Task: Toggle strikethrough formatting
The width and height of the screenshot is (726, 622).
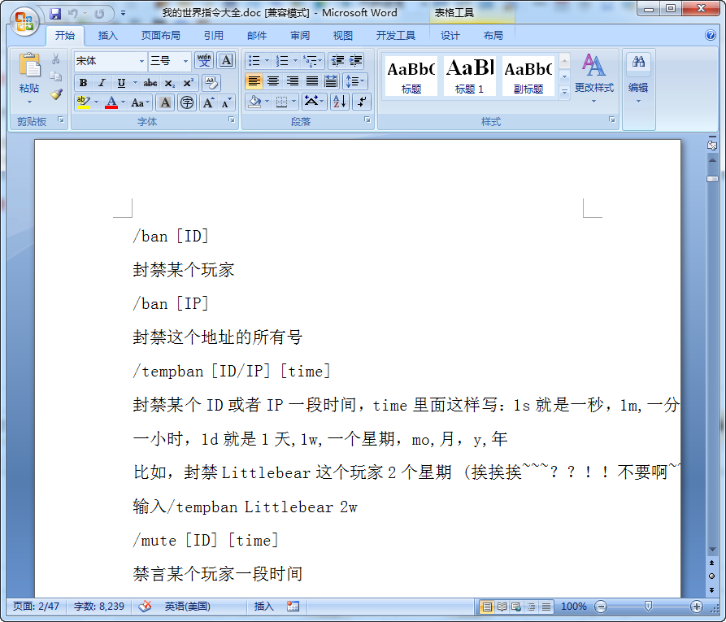Action: [x=150, y=83]
